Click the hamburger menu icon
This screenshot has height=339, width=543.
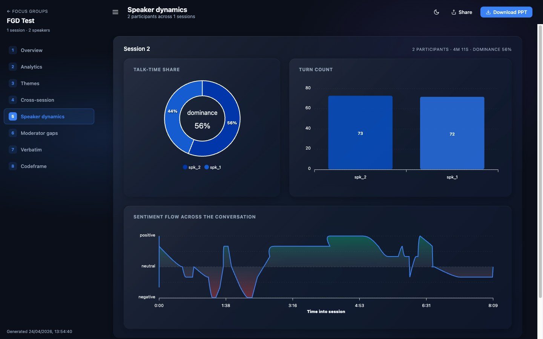115,12
